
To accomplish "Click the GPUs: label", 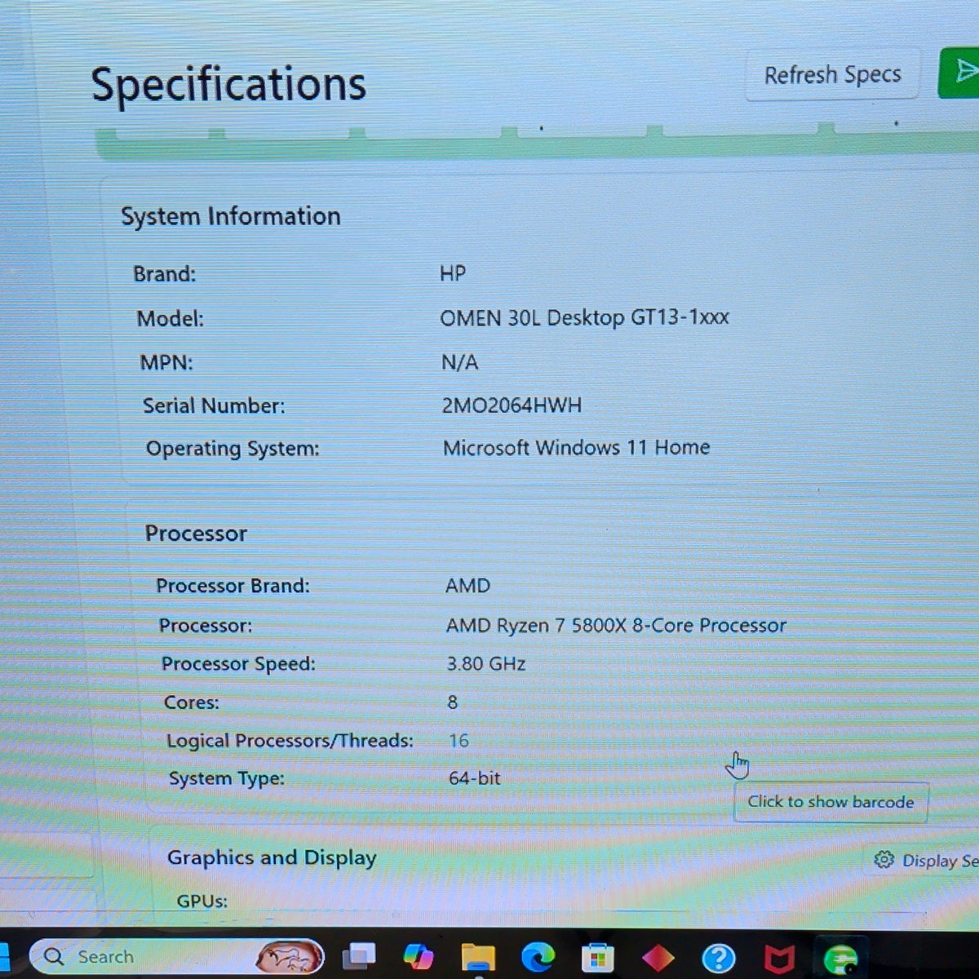I will (x=202, y=901).
